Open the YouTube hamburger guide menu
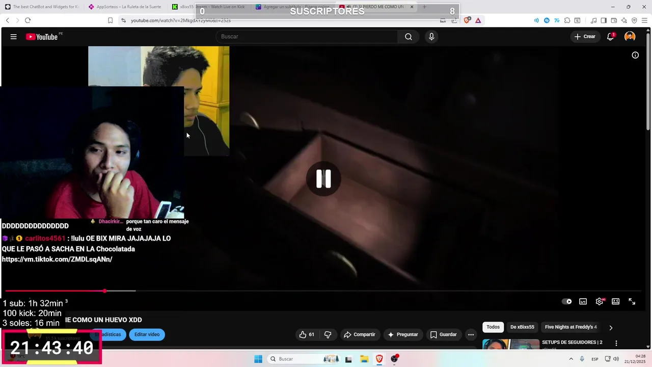The height and width of the screenshot is (367, 652). [x=14, y=37]
